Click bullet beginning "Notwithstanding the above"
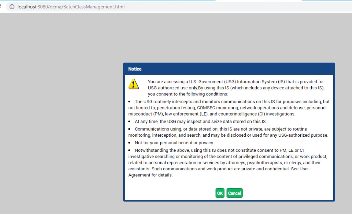Viewport: 352px width, 214px height. tap(228, 163)
